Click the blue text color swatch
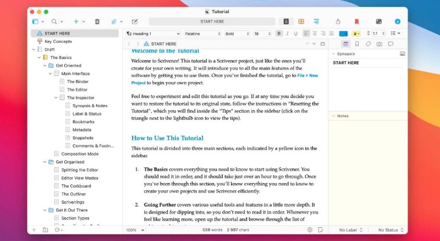This screenshot has height=241, width=440. 343,34
